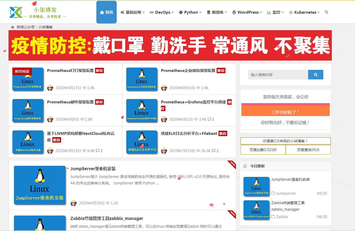Click the 今日更新 grid icon

[x=245, y=166]
